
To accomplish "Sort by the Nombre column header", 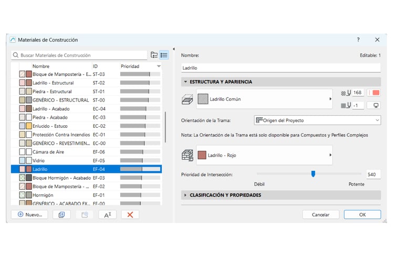I will [41, 66].
